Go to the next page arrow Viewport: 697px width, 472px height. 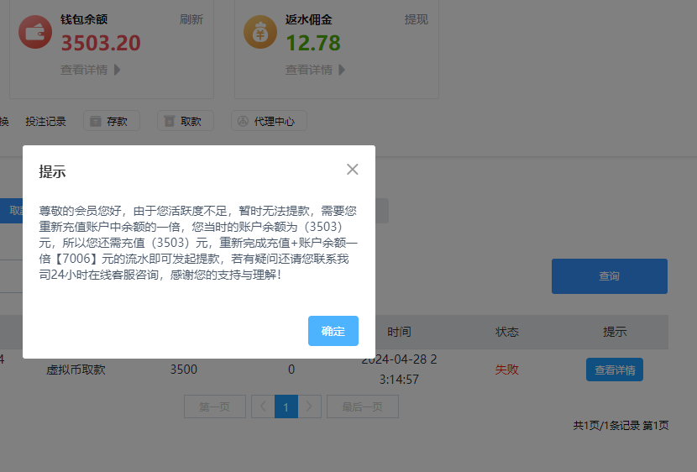(310, 407)
